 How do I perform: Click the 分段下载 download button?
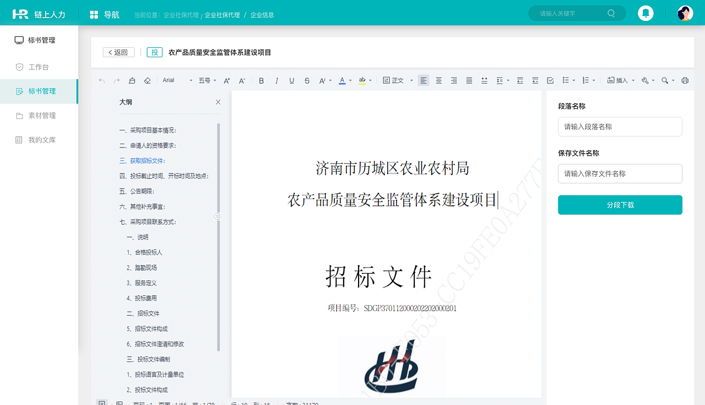[620, 205]
